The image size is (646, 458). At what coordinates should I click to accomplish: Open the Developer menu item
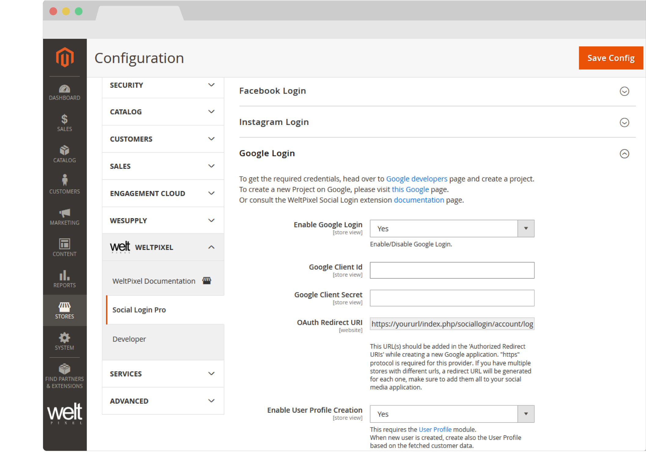(129, 339)
